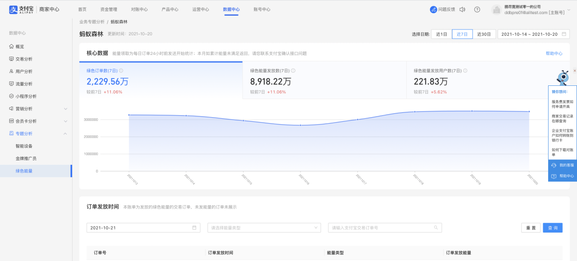Select 近1日 date range

click(442, 34)
